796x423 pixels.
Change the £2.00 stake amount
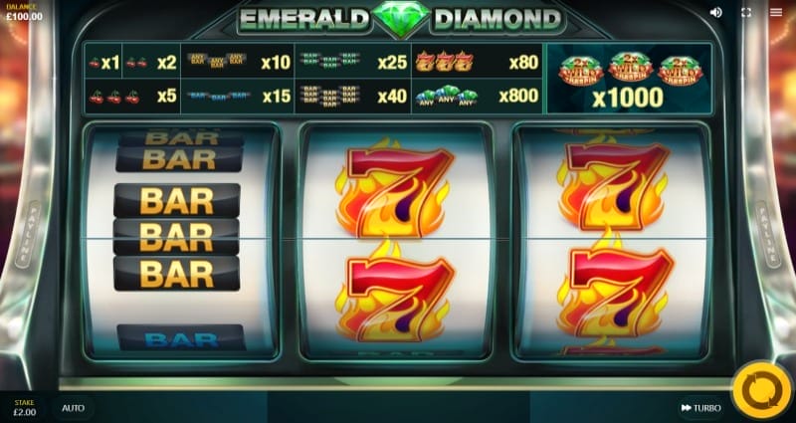click(24, 408)
